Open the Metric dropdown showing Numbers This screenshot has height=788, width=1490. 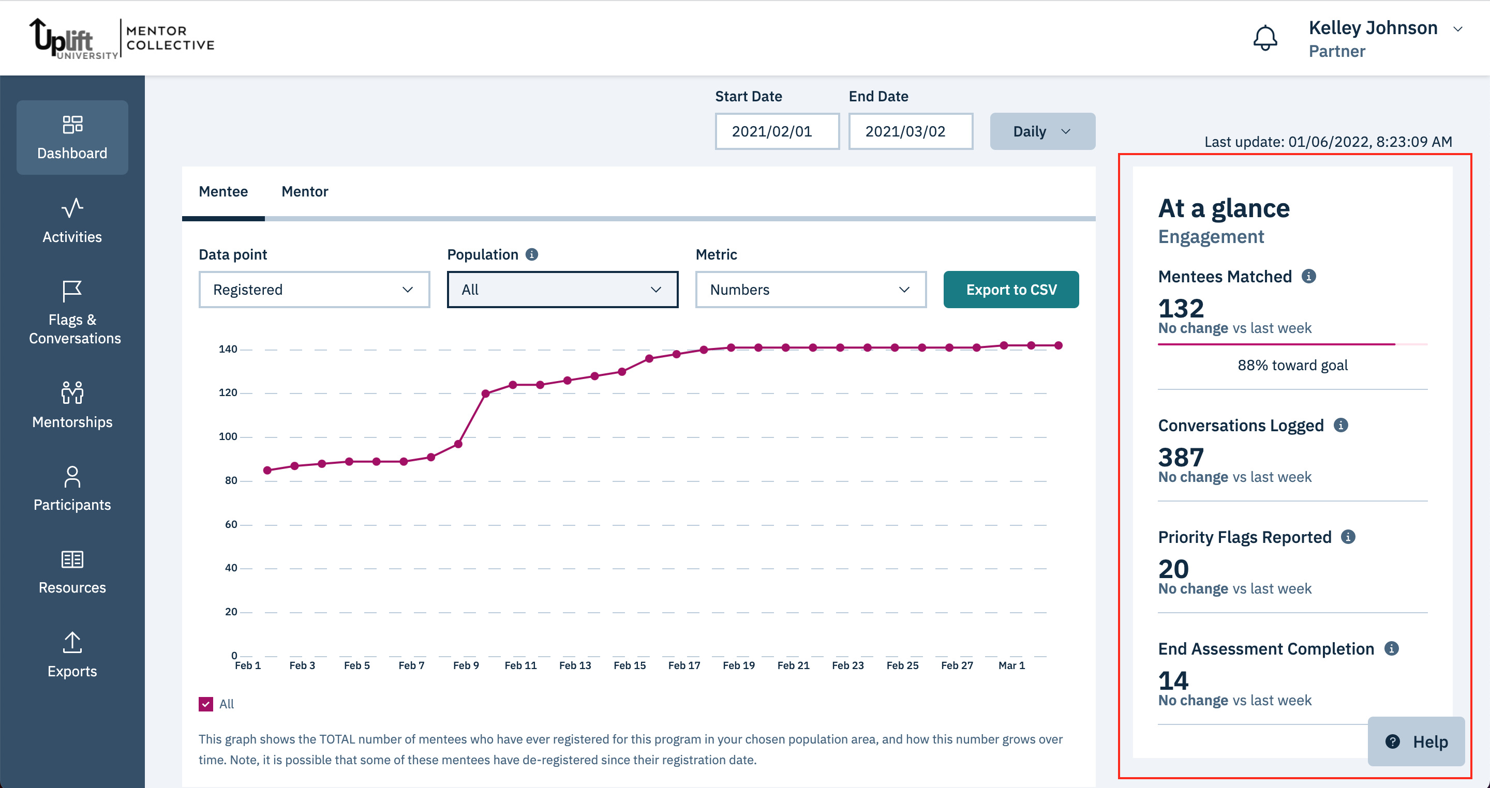[810, 289]
